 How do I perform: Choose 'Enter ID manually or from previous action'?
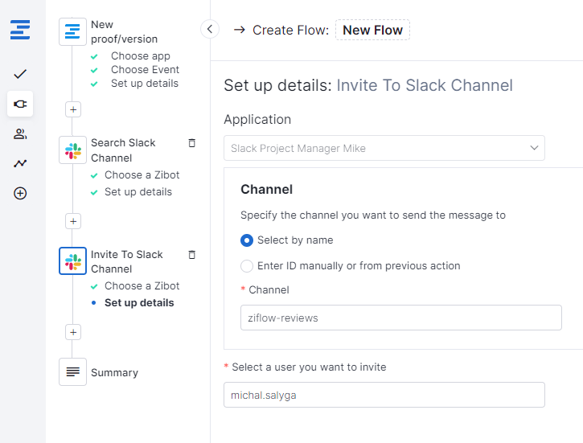point(247,265)
